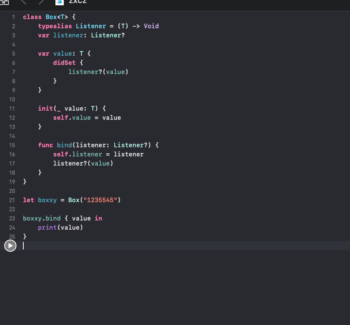Click 'self' on line 16
350x325 pixels.
pyautogui.click(x=61, y=154)
